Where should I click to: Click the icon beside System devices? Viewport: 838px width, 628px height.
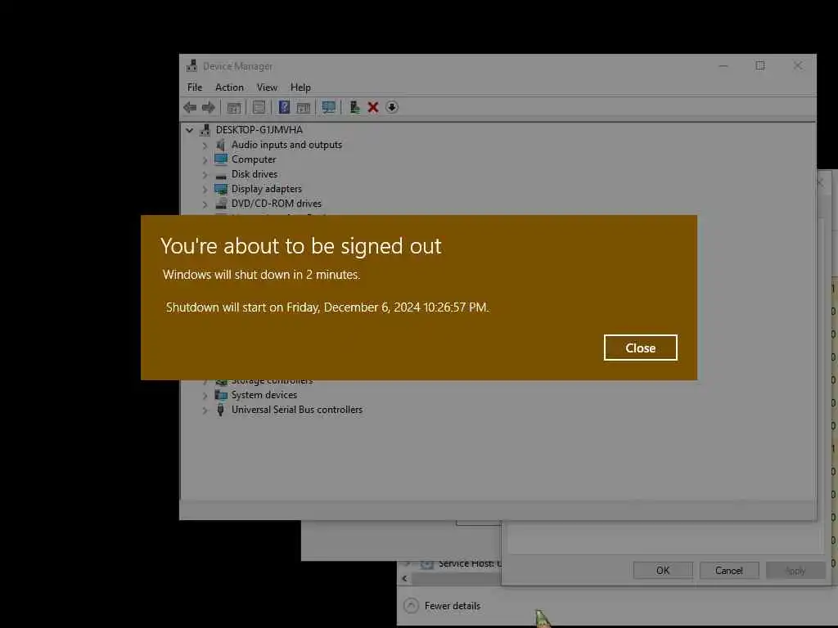(221, 395)
